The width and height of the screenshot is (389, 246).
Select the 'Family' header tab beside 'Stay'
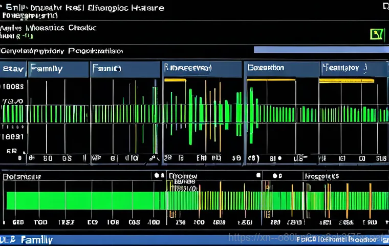point(58,69)
